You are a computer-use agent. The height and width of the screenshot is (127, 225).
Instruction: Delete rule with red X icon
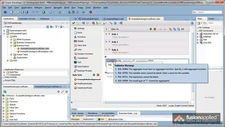click(155, 29)
